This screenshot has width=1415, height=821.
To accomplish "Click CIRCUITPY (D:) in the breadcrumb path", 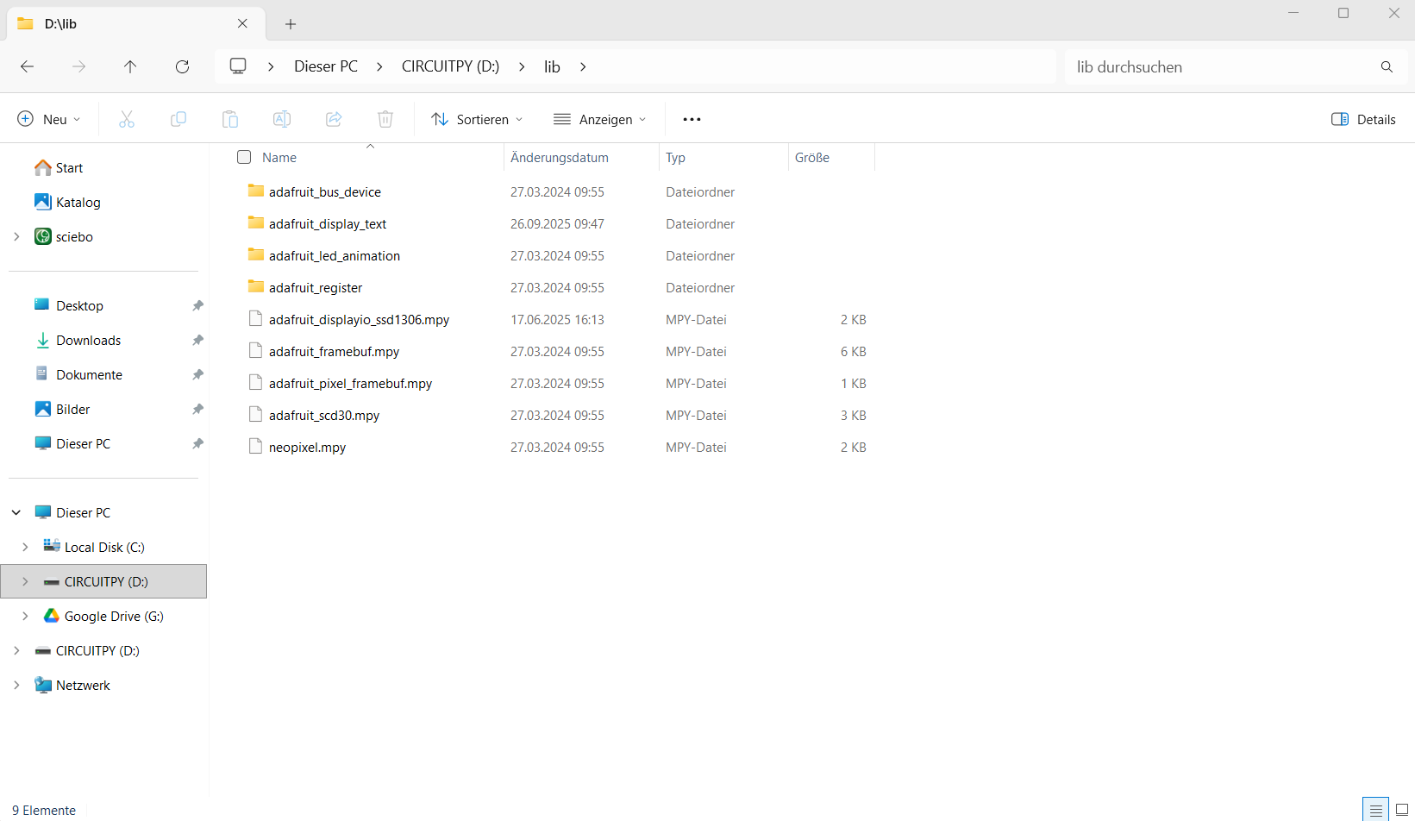I will [x=450, y=66].
